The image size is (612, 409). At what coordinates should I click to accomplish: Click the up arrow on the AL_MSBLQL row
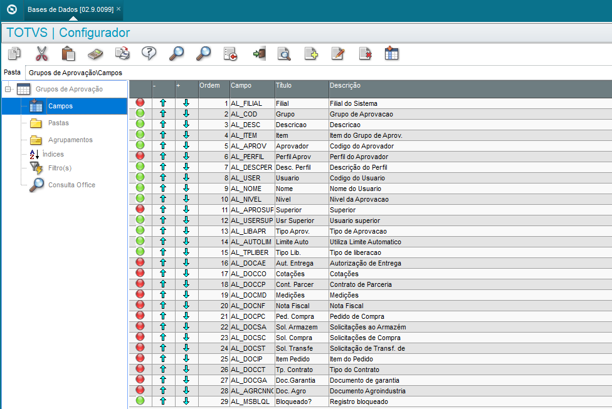coord(163,401)
